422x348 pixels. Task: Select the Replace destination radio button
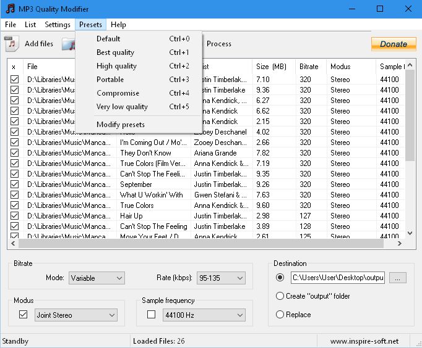[x=280, y=315]
